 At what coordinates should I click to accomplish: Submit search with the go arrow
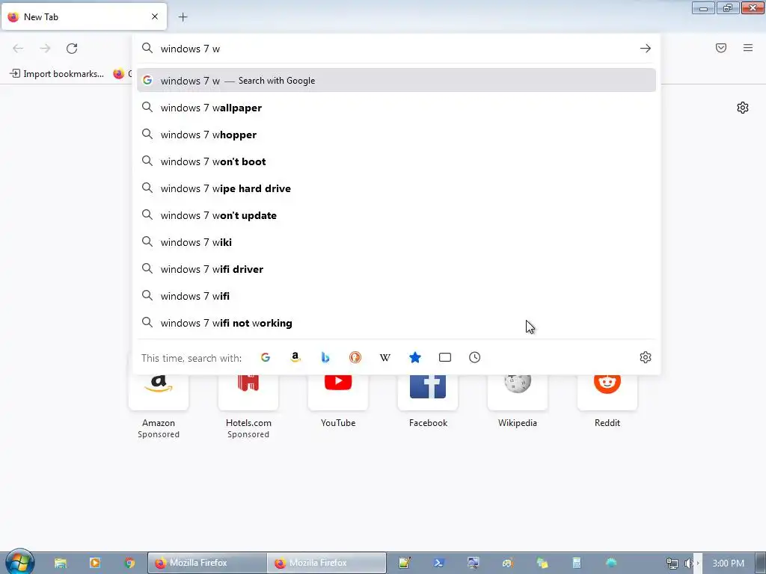[646, 49]
